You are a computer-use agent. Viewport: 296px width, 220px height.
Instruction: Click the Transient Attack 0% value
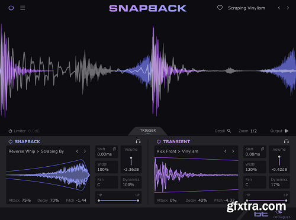click(173, 200)
